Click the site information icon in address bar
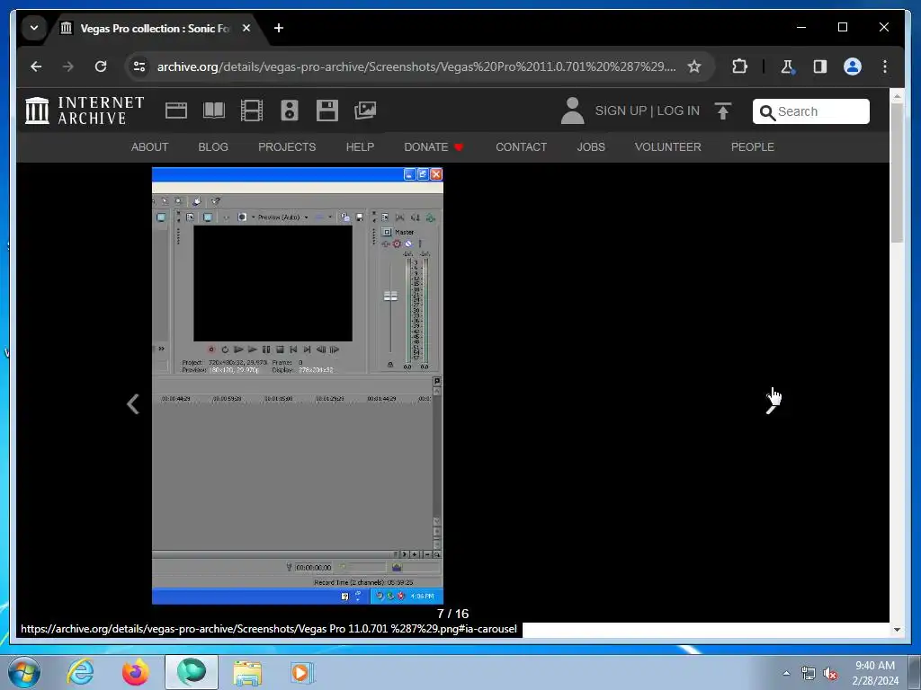Viewport: 921px width, 690px height. (x=139, y=66)
